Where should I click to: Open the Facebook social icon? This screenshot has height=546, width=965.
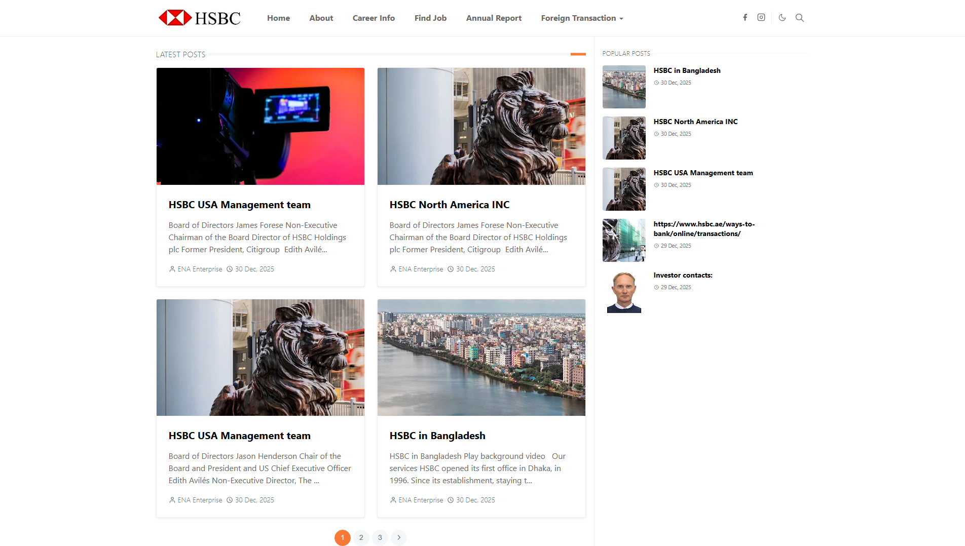pyautogui.click(x=745, y=17)
